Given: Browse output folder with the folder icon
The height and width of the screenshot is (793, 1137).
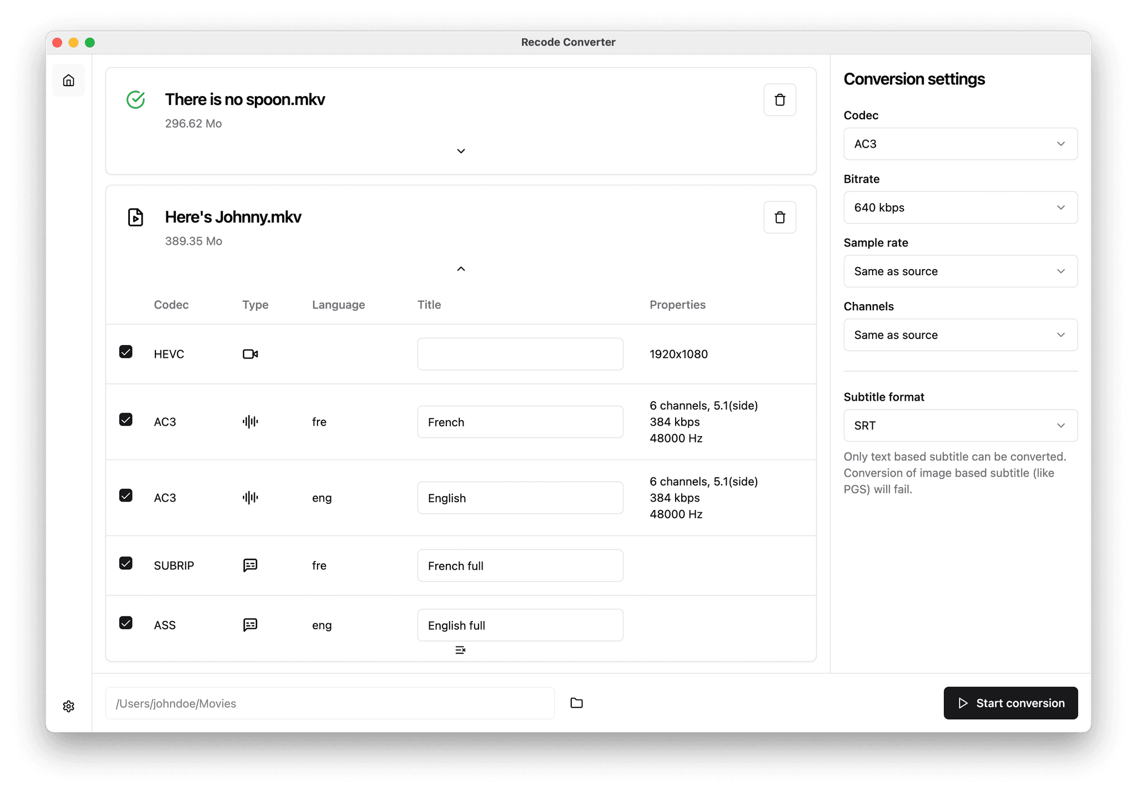Looking at the screenshot, I should [x=576, y=703].
